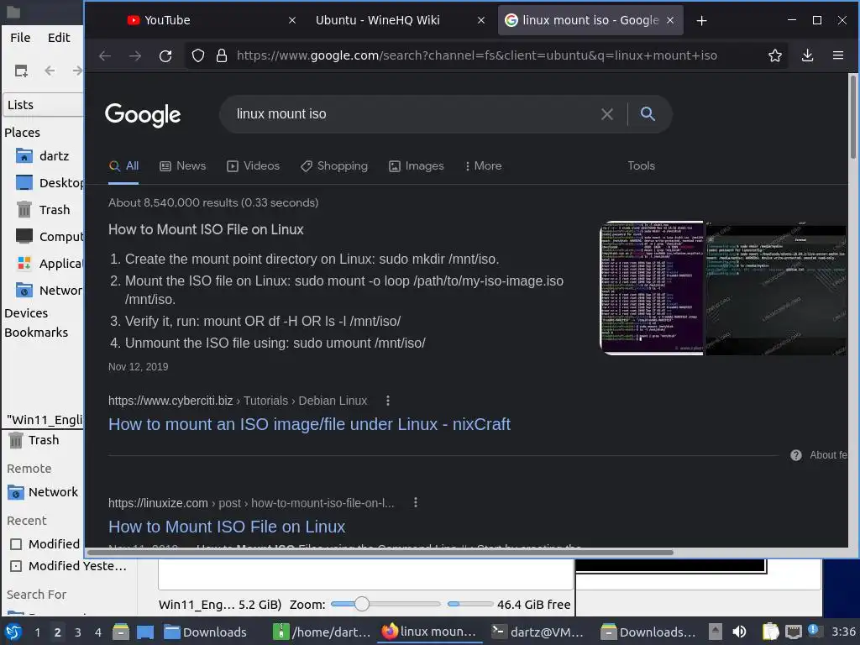Open a new browser tab
The image size is (860, 645).
point(701,21)
